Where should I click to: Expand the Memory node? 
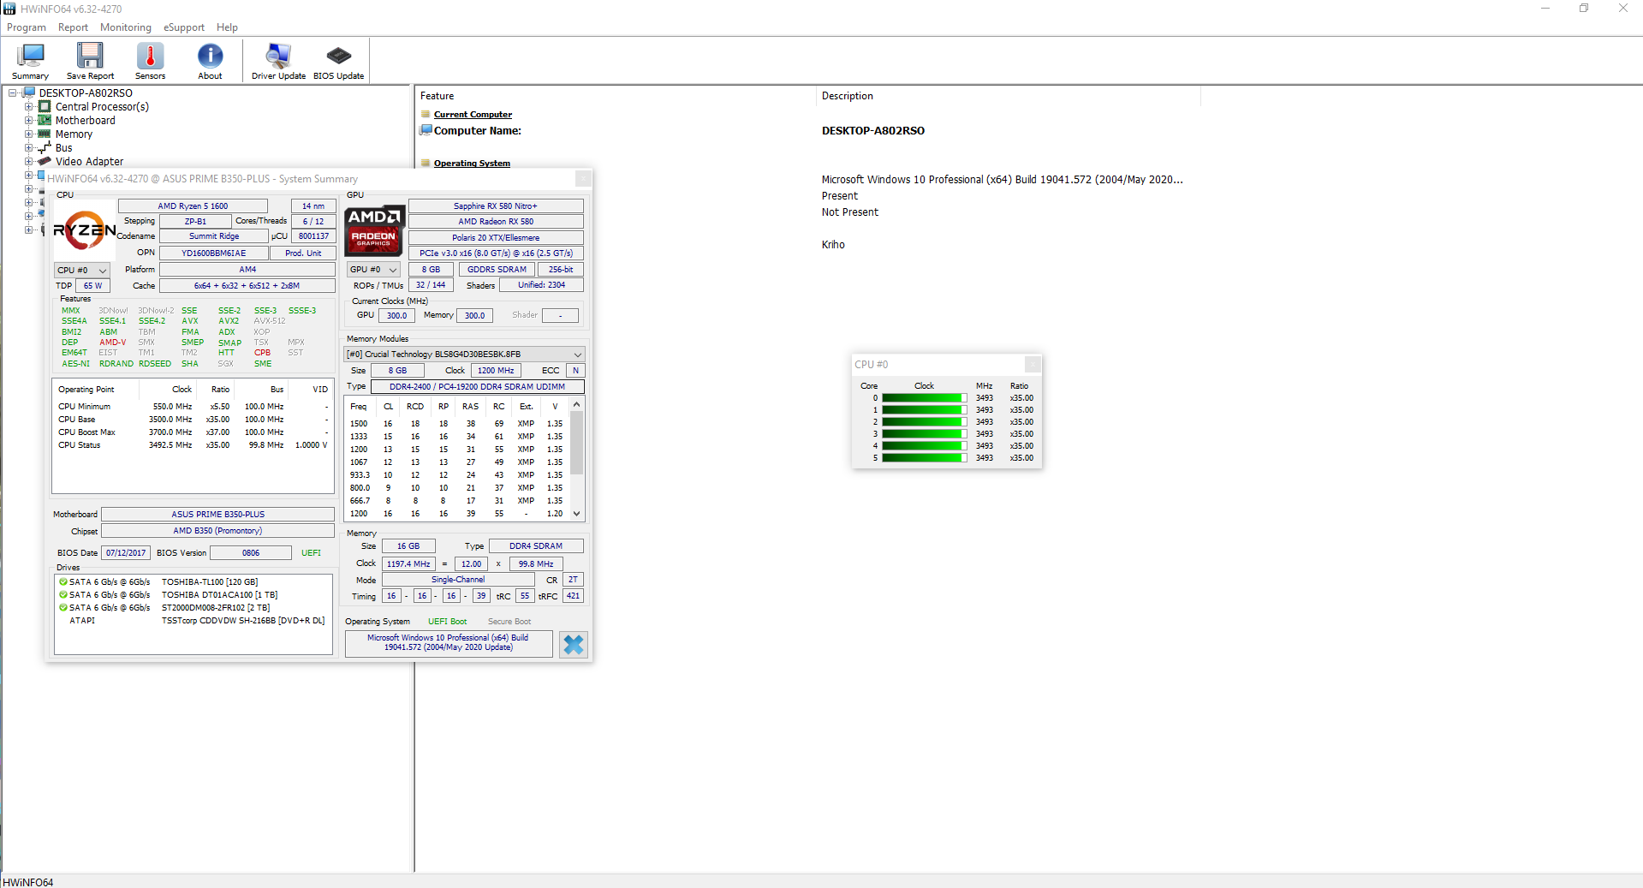[x=28, y=134]
